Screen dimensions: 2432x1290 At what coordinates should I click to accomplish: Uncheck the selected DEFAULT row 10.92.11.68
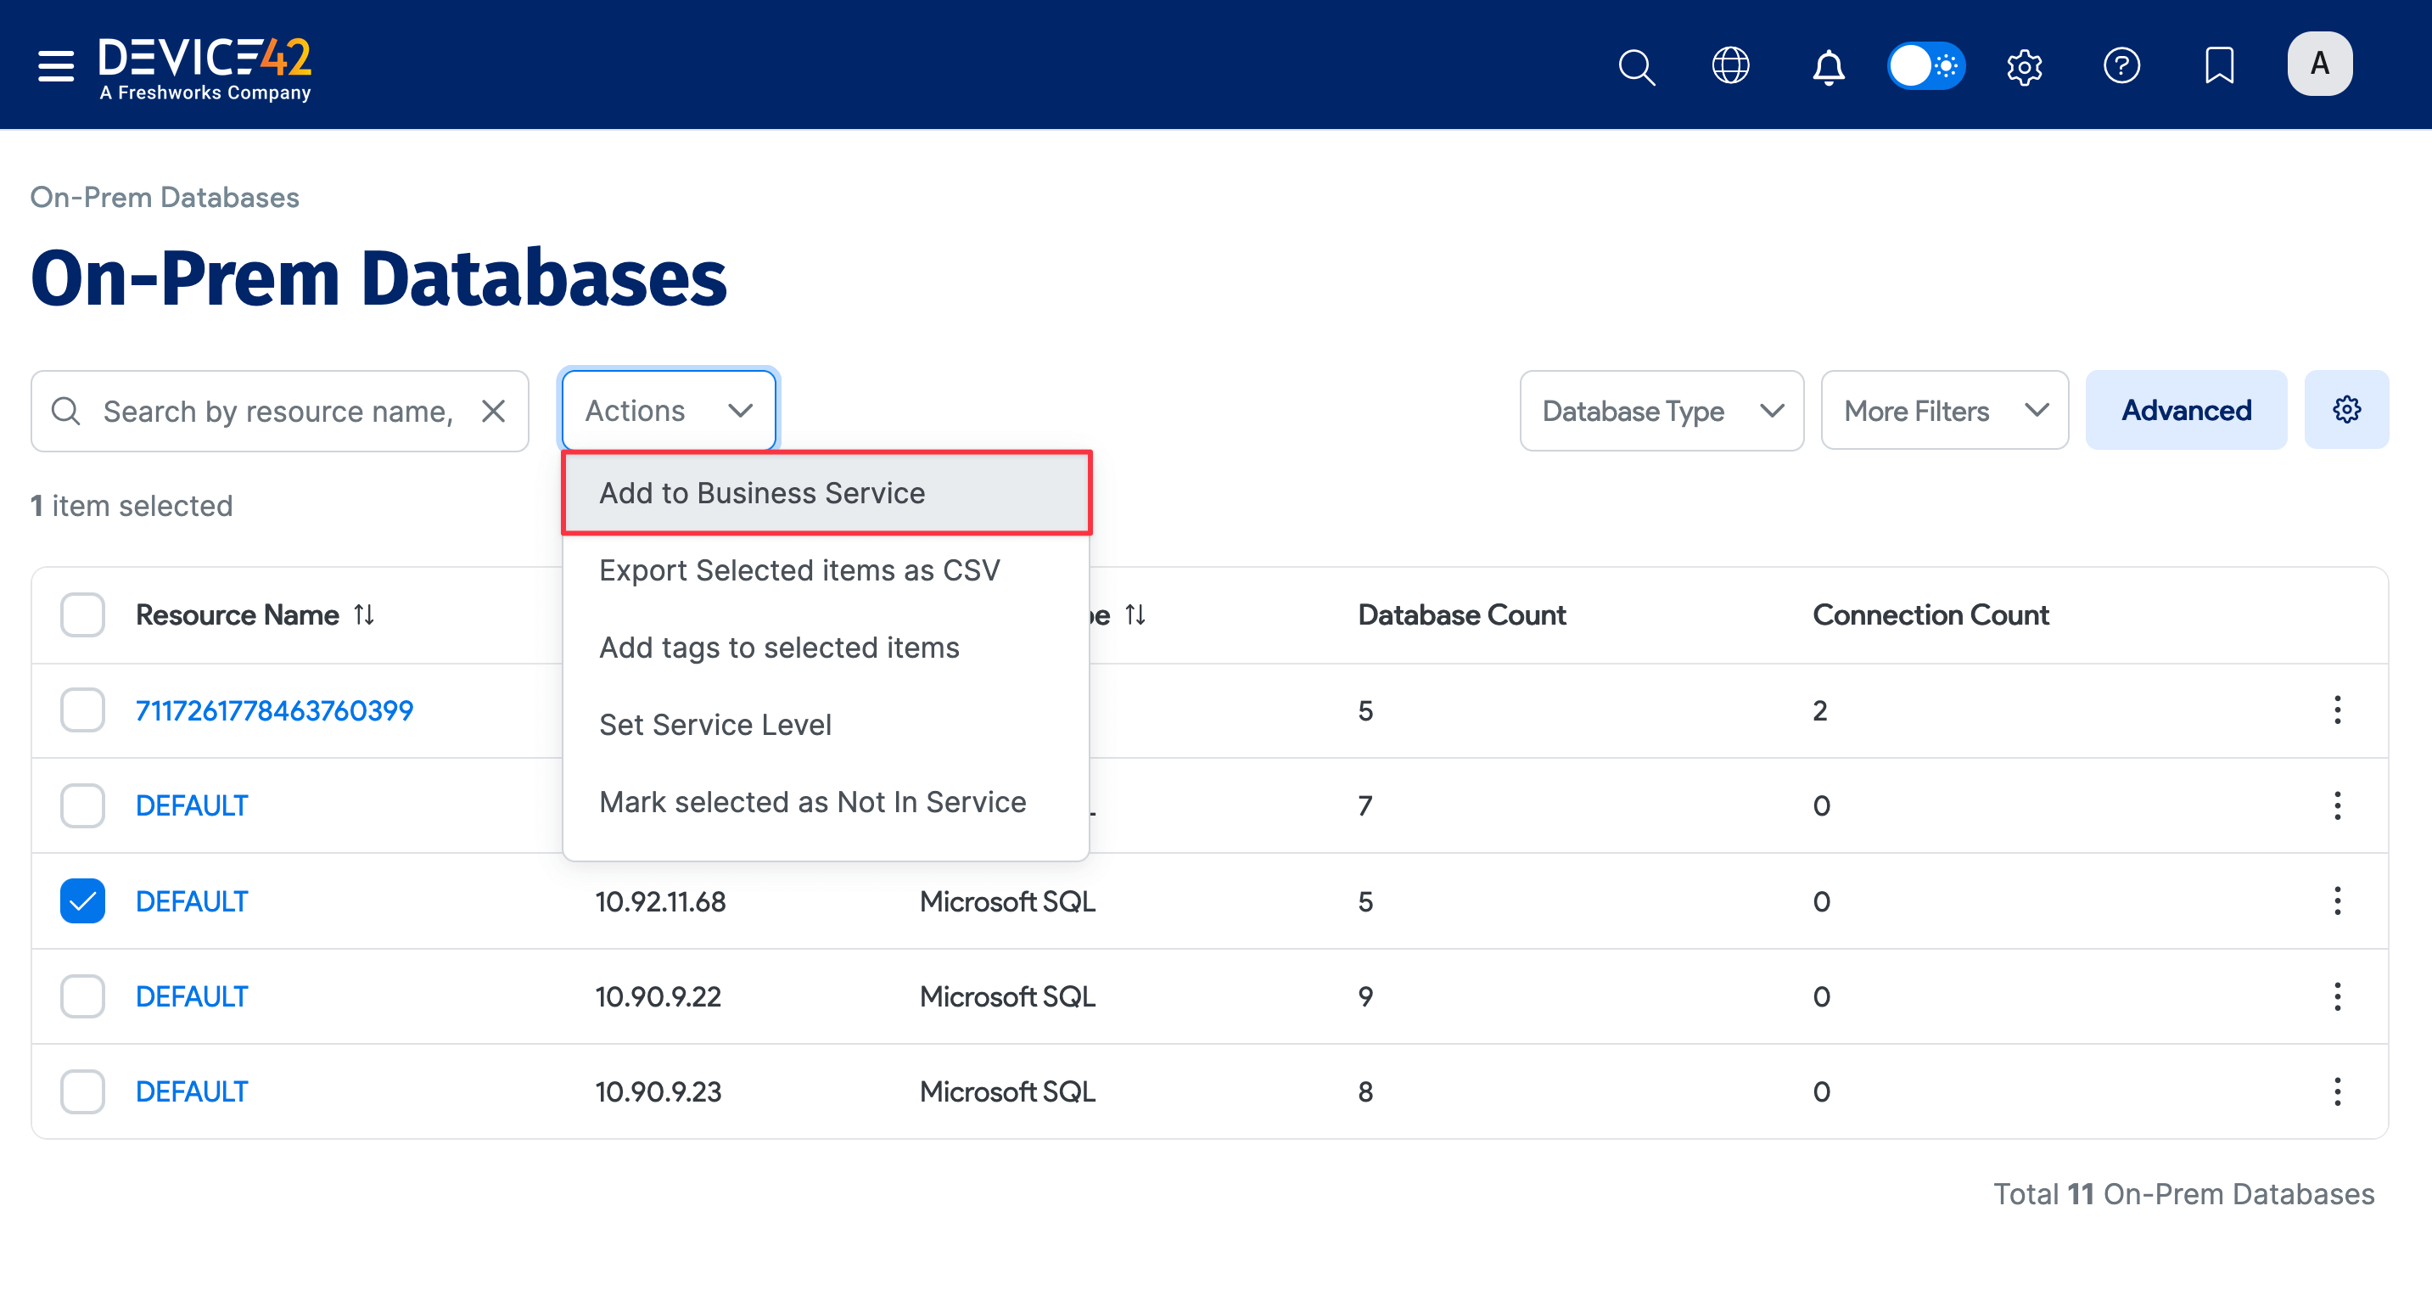tap(83, 901)
